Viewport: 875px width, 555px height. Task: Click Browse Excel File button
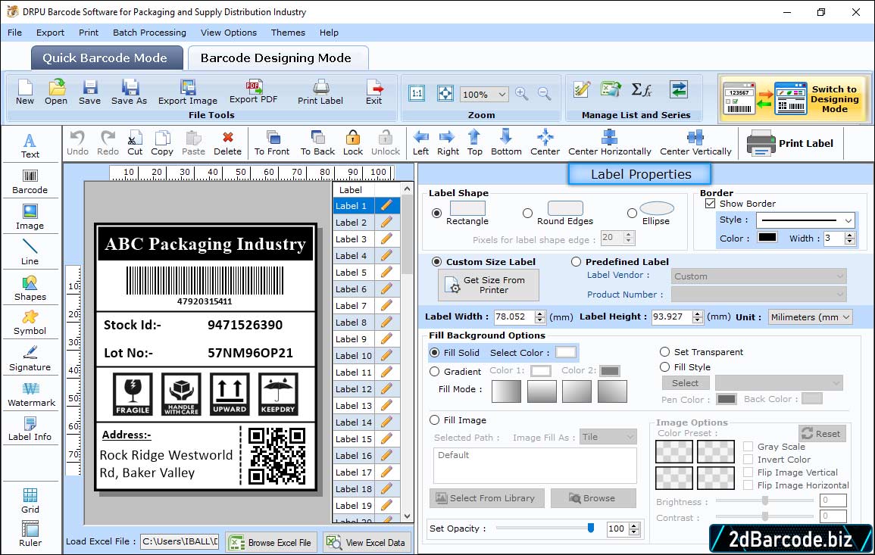pos(271,542)
